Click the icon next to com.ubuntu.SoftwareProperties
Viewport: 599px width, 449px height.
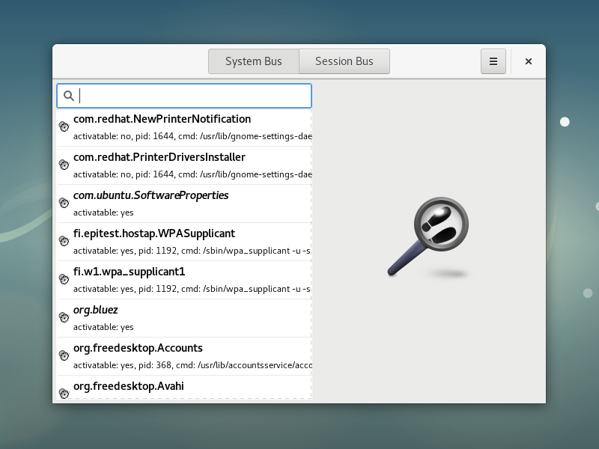(64, 204)
